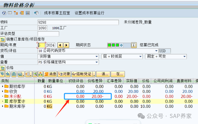
Task: Click the 工厂 field showing 1090
Action: coord(42,28)
